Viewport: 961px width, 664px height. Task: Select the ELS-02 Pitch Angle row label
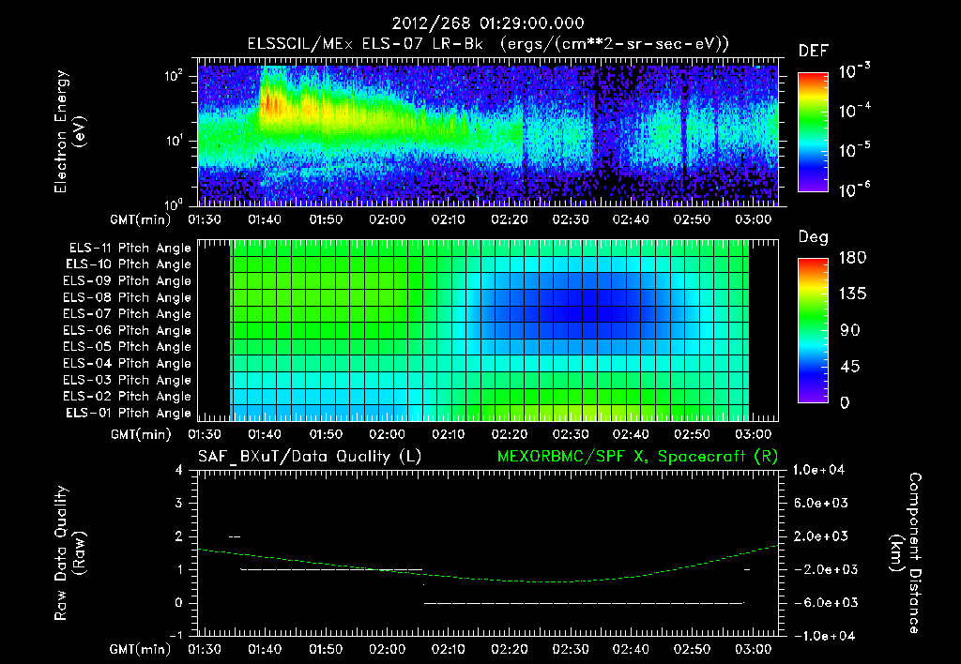(x=128, y=397)
